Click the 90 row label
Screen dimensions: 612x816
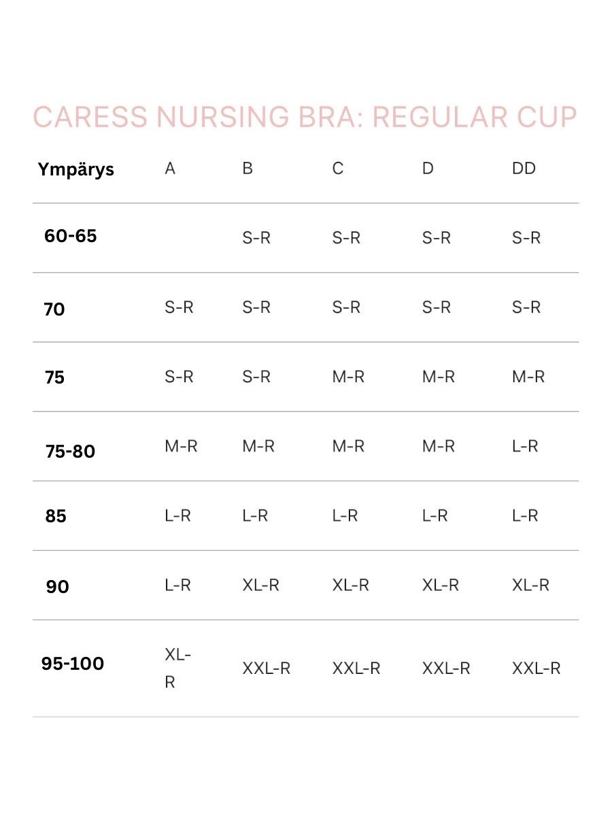pos(58,586)
